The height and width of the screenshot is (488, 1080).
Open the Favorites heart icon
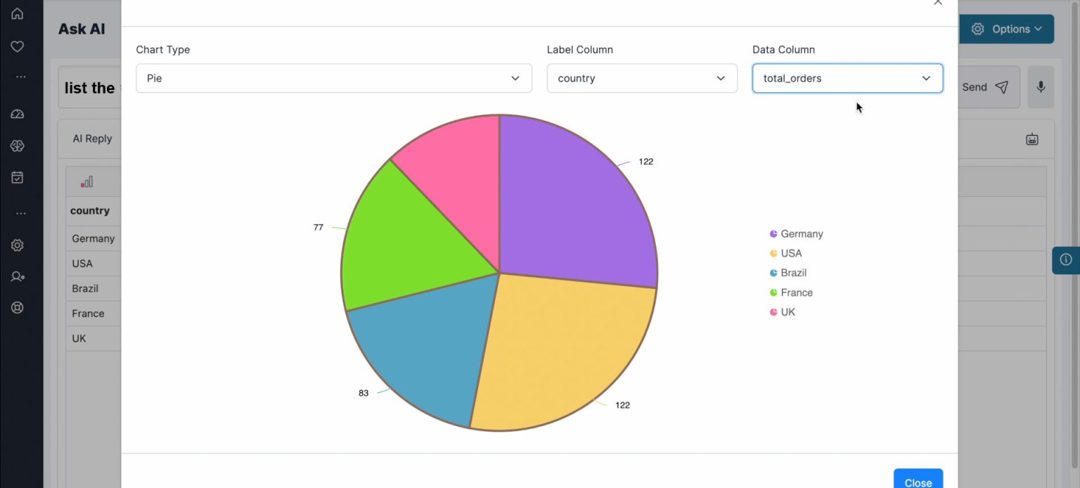pos(16,46)
